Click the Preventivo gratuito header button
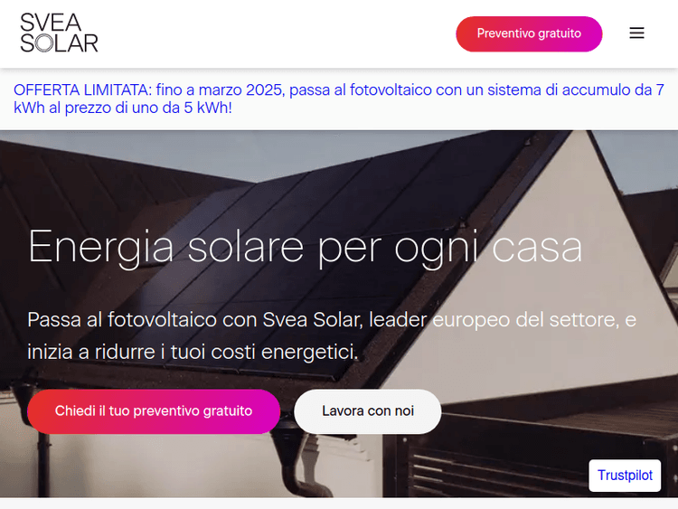 coord(529,33)
